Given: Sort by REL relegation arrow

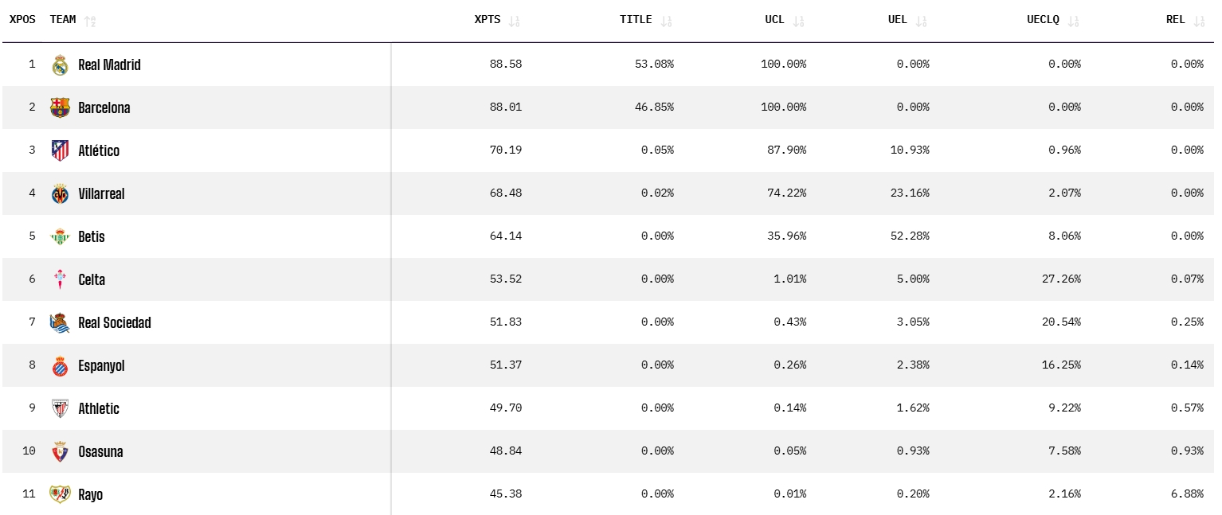Looking at the screenshot, I should (x=1199, y=21).
